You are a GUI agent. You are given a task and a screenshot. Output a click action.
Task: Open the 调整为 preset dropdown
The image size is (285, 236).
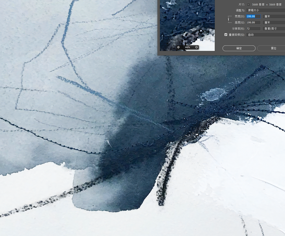[x=265, y=10]
